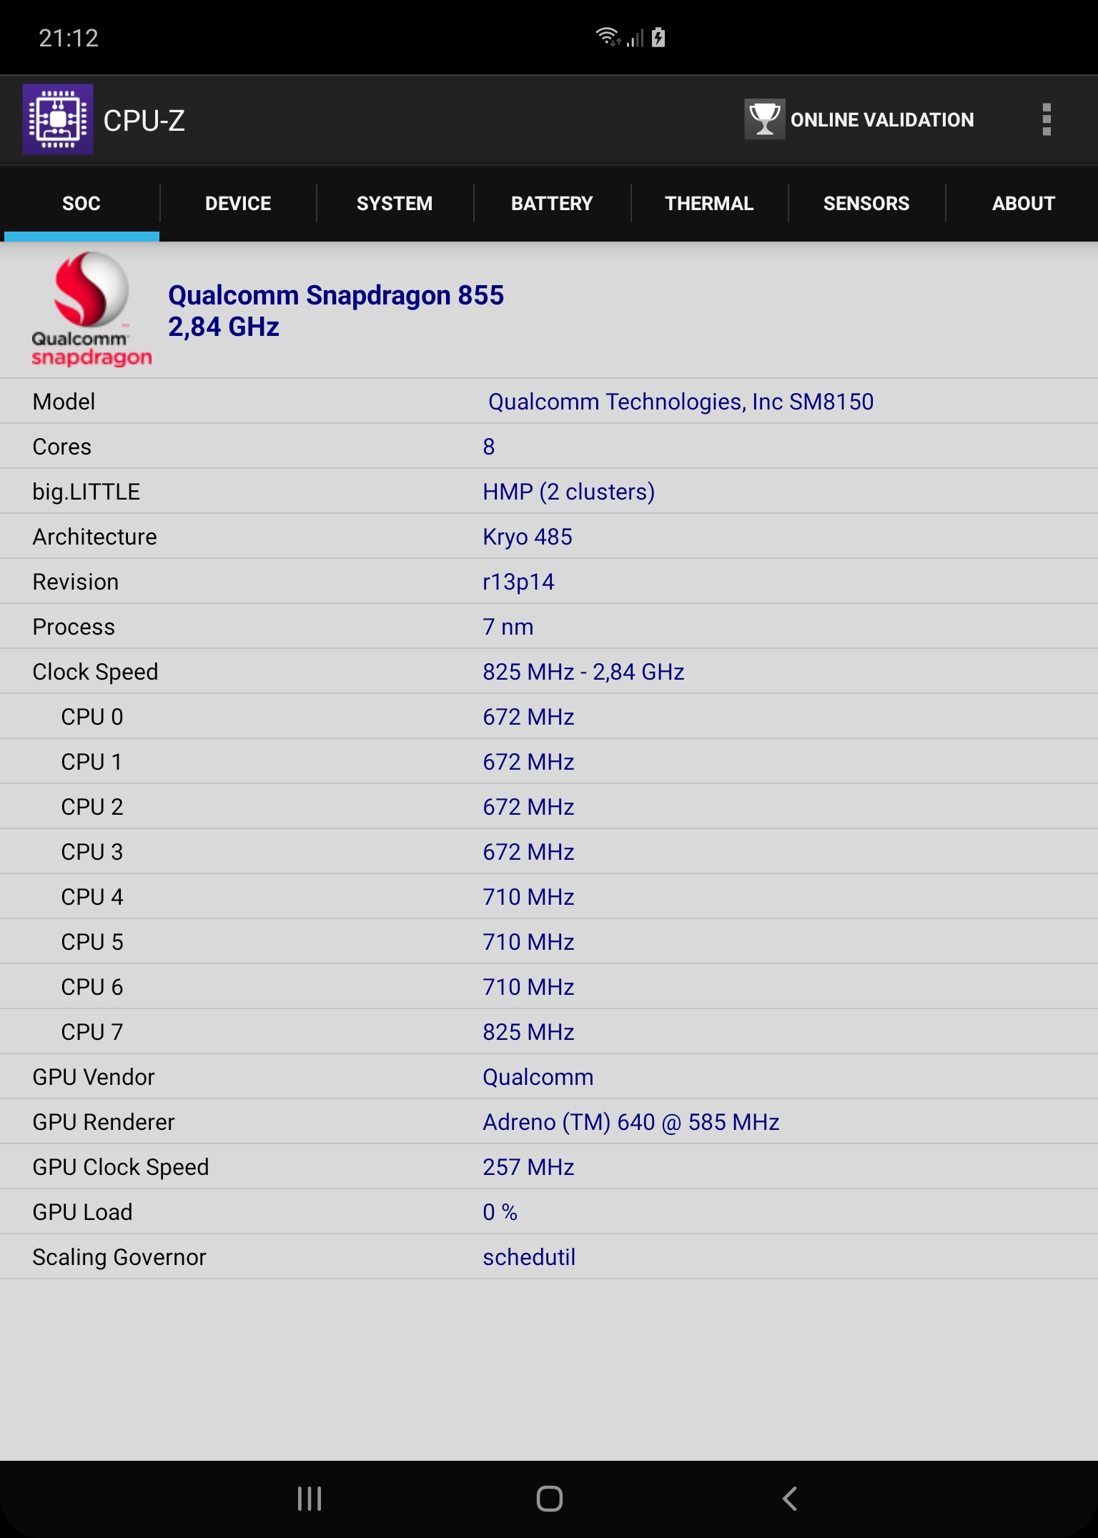The image size is (1098, 1538).
Task: Tap the Architecture label
Action: tap(94, 537)
